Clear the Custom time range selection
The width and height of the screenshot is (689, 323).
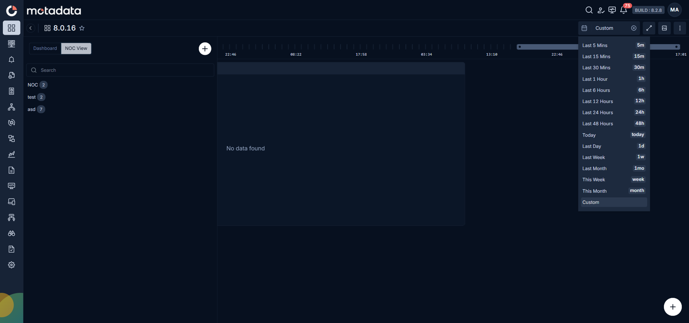coord(634,28)
